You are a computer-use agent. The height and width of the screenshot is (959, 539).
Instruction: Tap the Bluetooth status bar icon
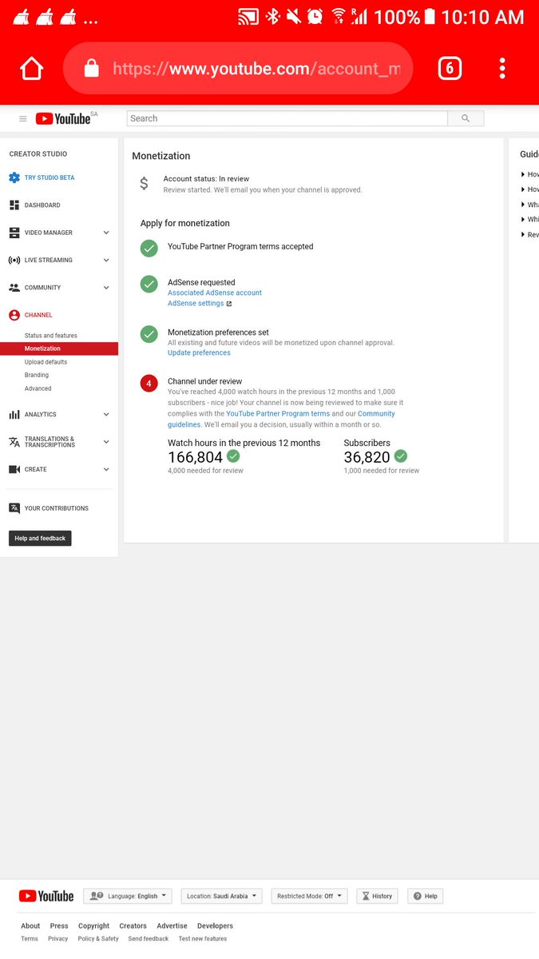click(x=273, y=16)
